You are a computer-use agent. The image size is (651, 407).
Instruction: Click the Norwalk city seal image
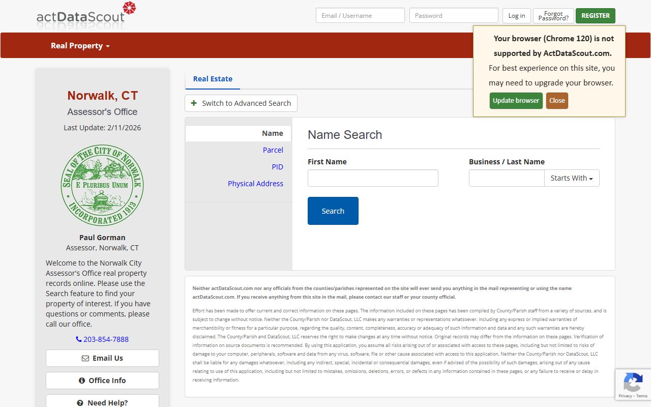[x=102, y=185]
